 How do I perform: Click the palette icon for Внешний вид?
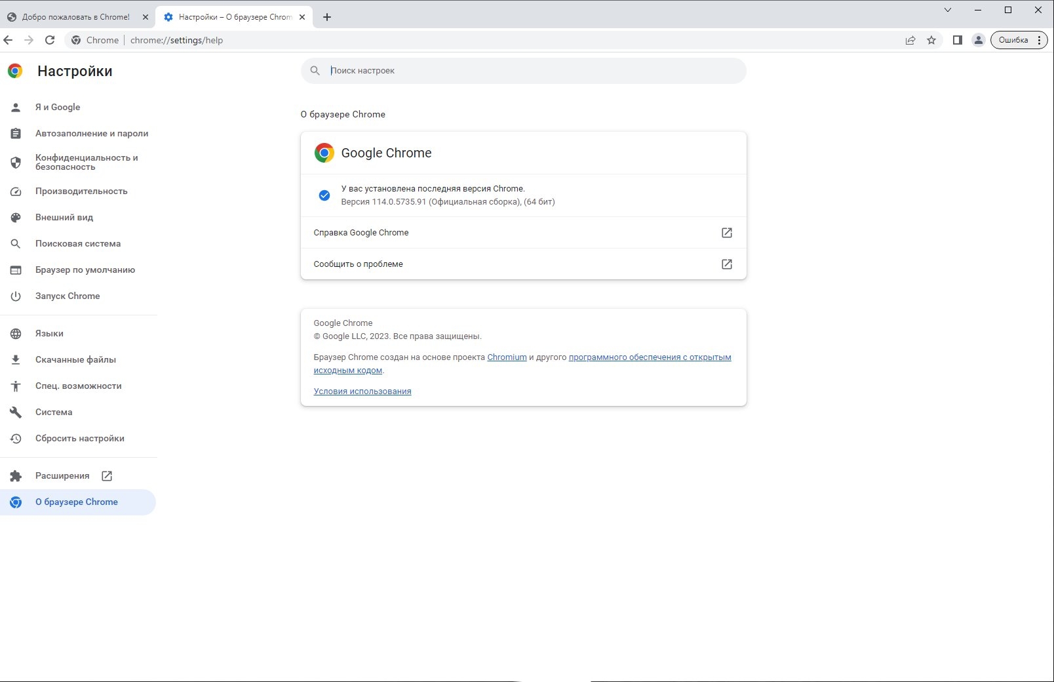pos(16,217)
